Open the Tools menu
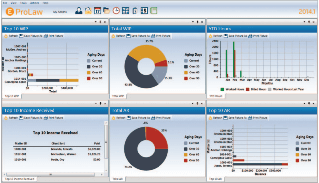 point(23,3)
